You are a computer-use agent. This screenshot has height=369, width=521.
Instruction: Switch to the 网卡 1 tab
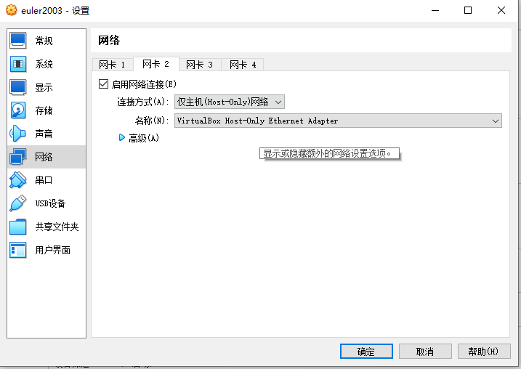(112, 65)
